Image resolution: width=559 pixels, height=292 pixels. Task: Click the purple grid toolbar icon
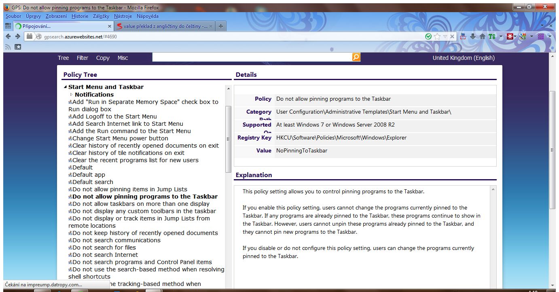click(x=541, y=36)
